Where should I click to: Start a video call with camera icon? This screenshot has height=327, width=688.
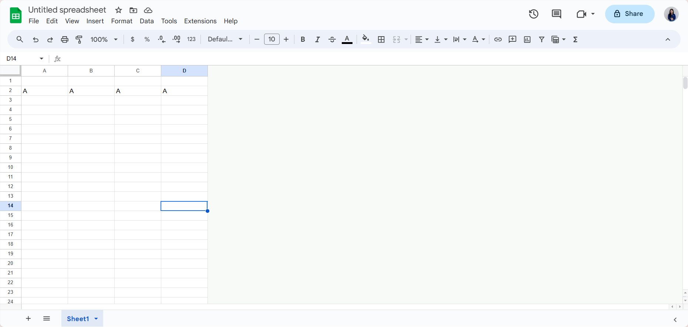tap(581, 14)
